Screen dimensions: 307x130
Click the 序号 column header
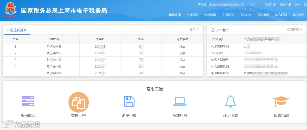pos(15,39)
